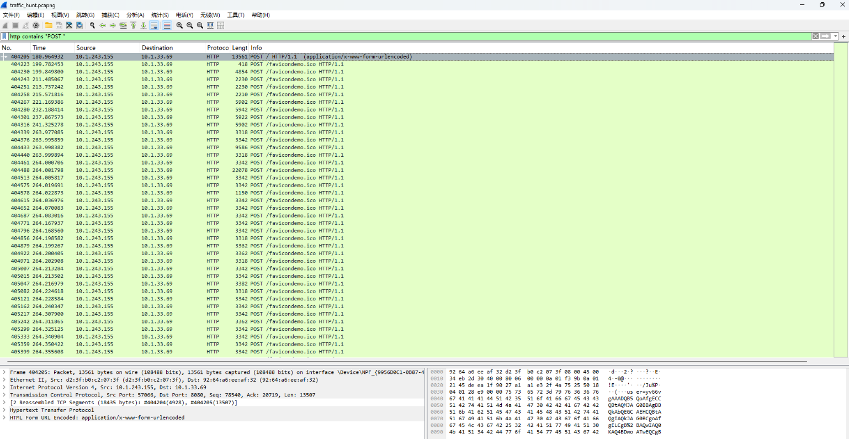The width and height of the screenshot is (849, 439).
Task: Open the 捕获(C) menu
Action: coord(110,15)
